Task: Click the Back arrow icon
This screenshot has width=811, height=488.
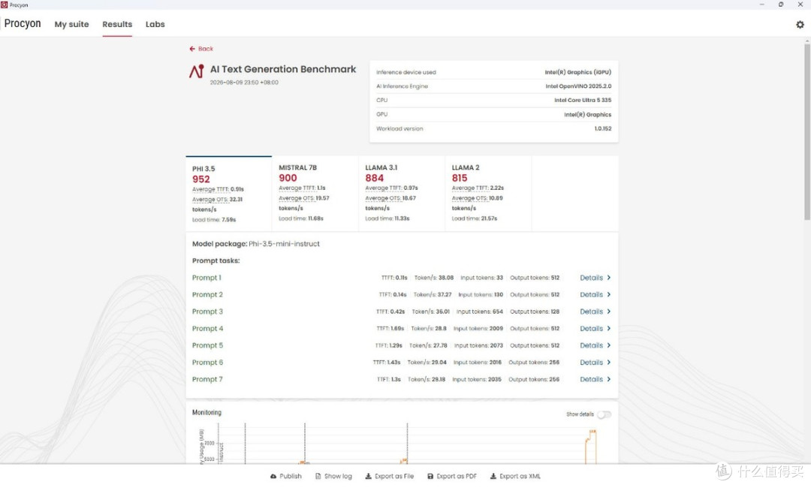Action: point(192,49)
